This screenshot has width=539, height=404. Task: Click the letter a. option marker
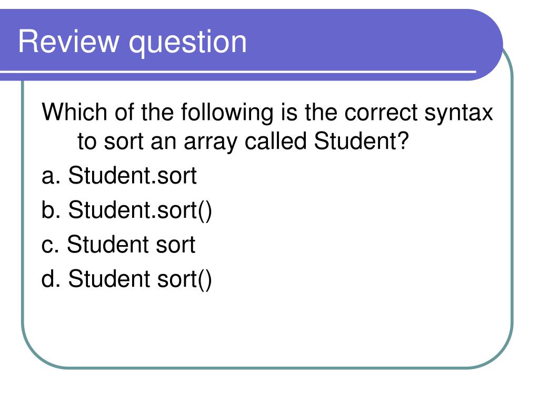coord(51,176)
